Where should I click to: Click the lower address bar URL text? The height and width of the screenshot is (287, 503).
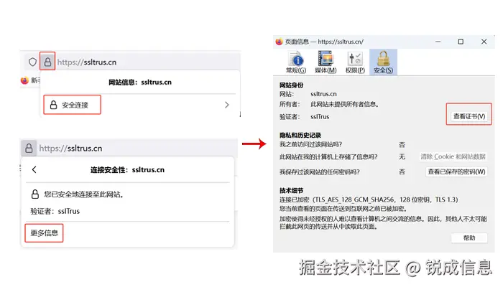click(x=70, y=149)
